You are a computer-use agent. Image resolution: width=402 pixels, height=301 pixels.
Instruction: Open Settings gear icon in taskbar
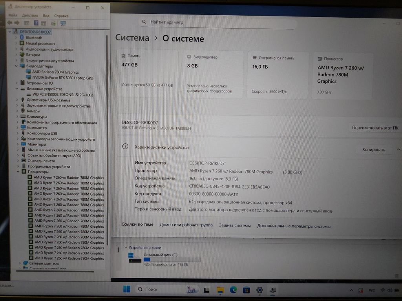pos(259,290)
